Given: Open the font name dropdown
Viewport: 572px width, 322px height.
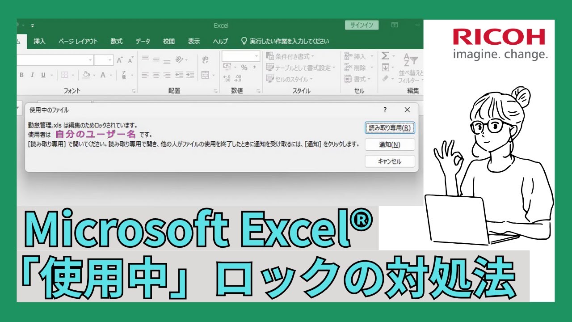Looking at the screenshot, I should click(x=90, y=60).
